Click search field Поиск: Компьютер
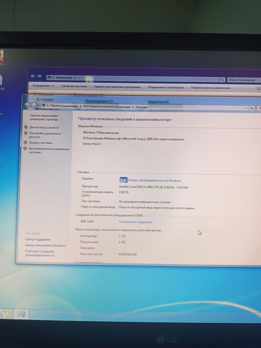The image size is (261, 348). click(244, 80)
